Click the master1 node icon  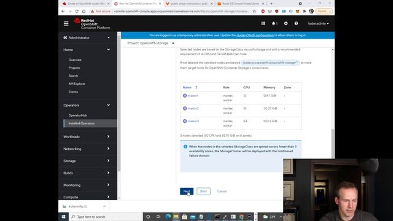point(185,96)
